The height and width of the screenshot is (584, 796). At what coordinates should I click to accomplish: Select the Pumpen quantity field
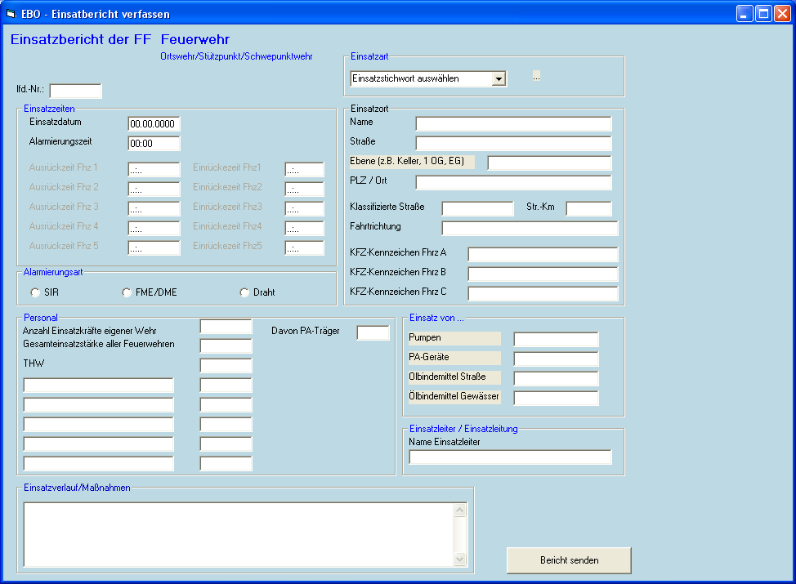pos(556,339)
